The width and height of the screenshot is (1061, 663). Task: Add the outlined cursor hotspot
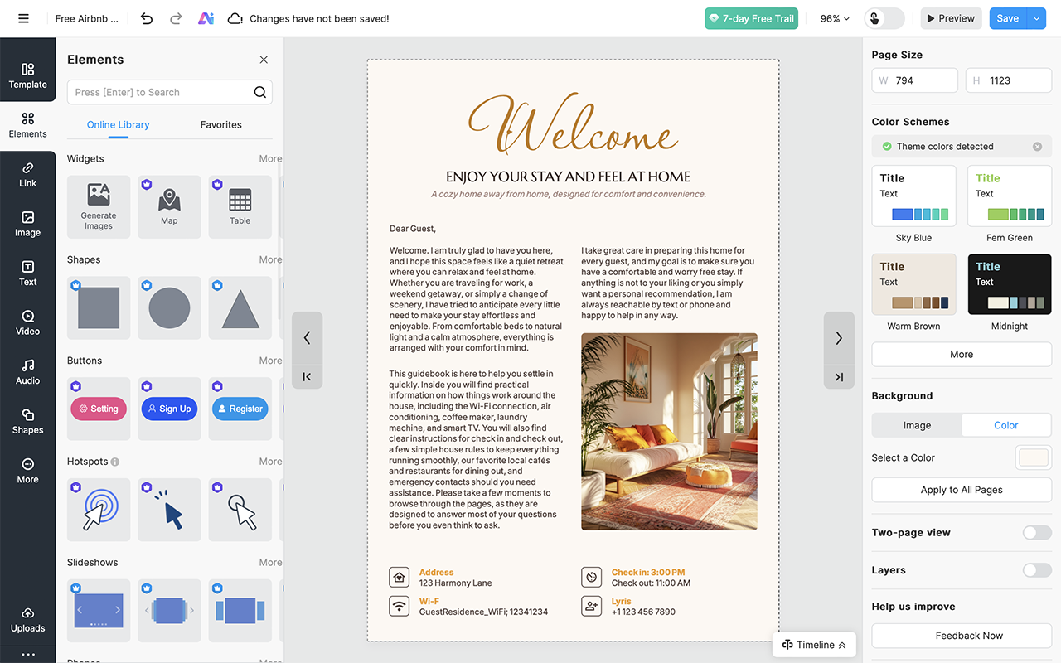[x=240, y=510]
